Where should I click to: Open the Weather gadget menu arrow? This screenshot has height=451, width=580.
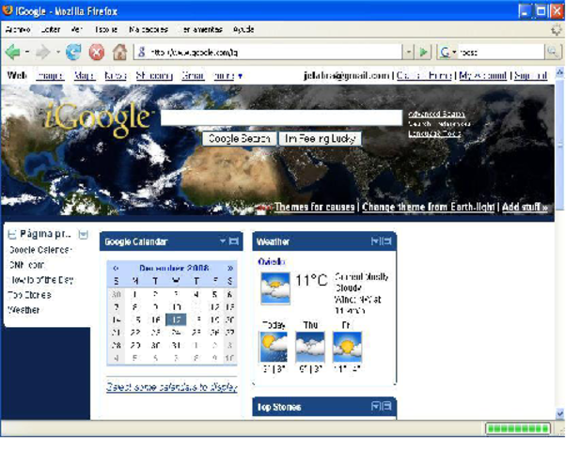(x=375, y=241)
